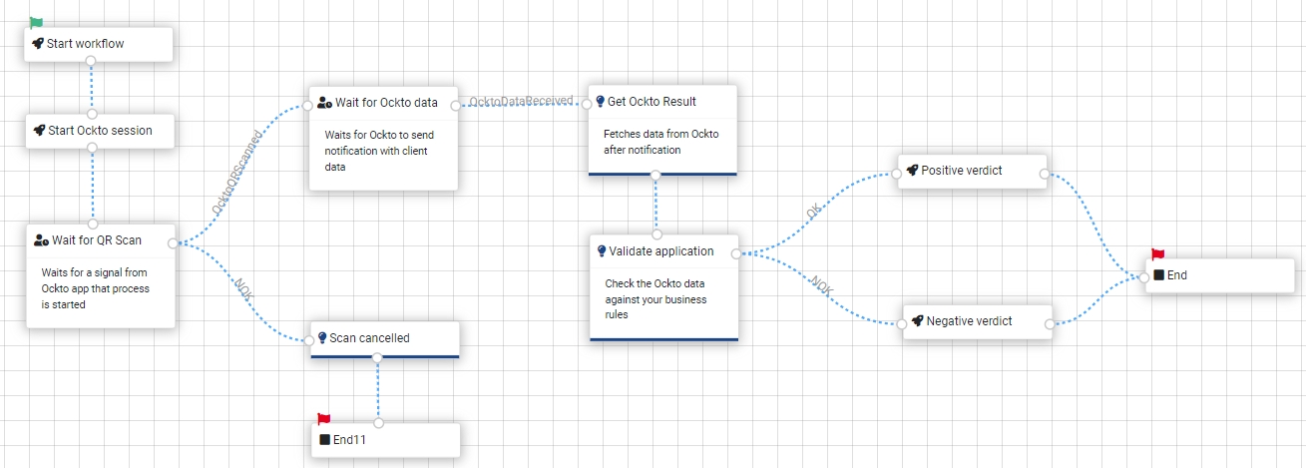
Task: Click the user icon on Wait for Ockto data
Action: (324, 102)
